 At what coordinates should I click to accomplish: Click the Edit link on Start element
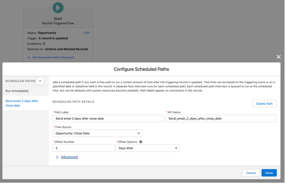pyautogui.click(x=87, y=33)
